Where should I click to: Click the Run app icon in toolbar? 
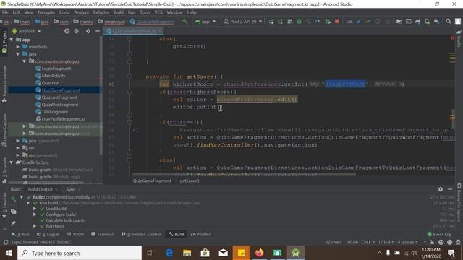(x=271, y=22)
